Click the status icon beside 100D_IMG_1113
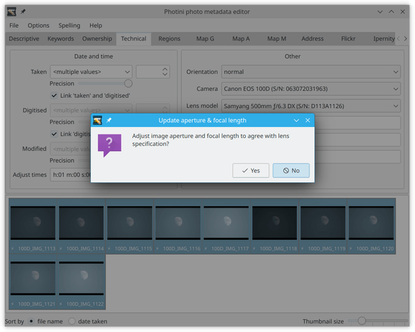 (13, 249)
